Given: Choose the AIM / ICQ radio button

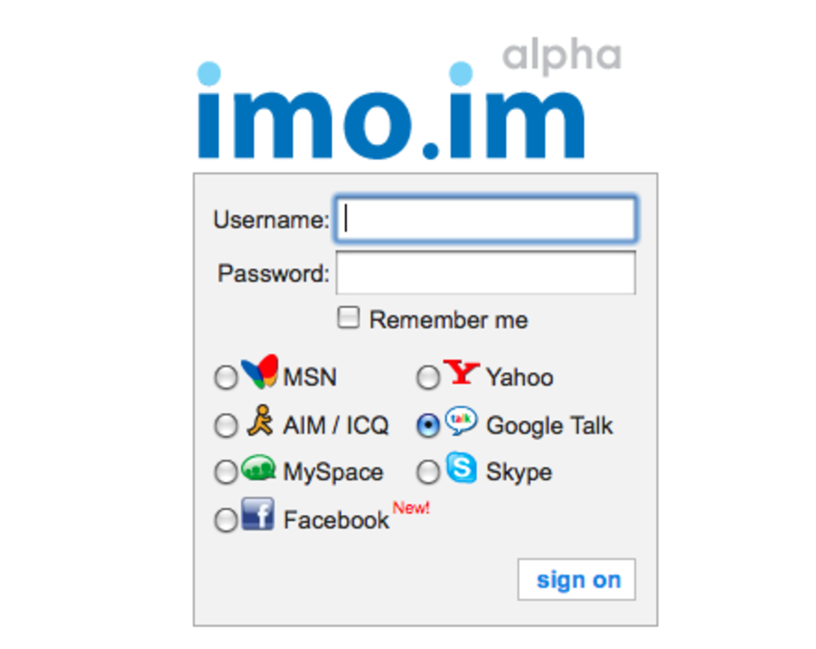Looking at the screenshot, I should coord(226,425).
